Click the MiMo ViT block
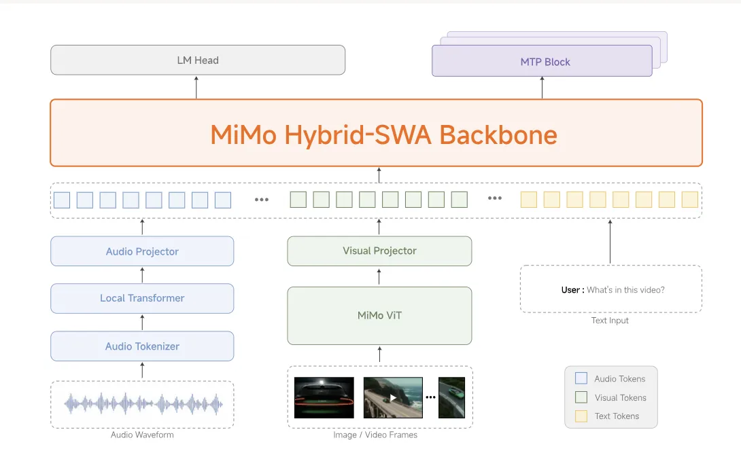The height and width of the screenshot is (453, 741). (379, 315)
